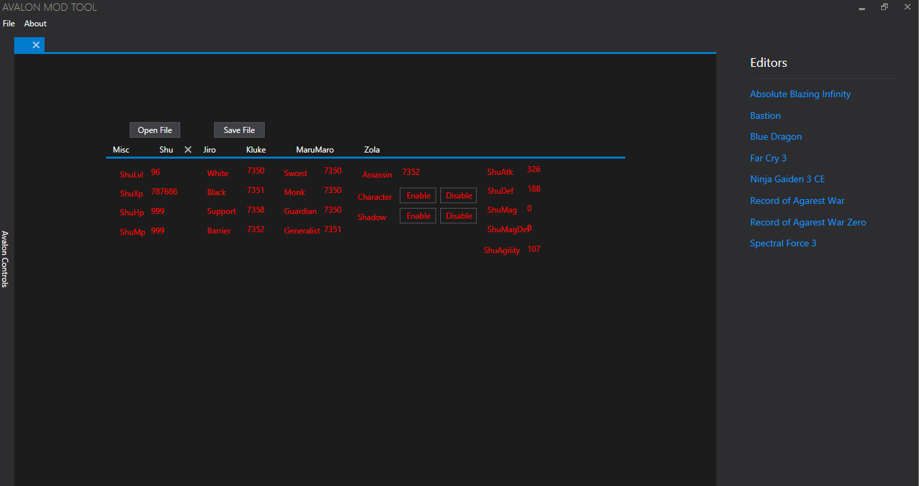Click the ShuAtk value 326 field
This screenshot has height=486, width=919.
coord(533,169)
